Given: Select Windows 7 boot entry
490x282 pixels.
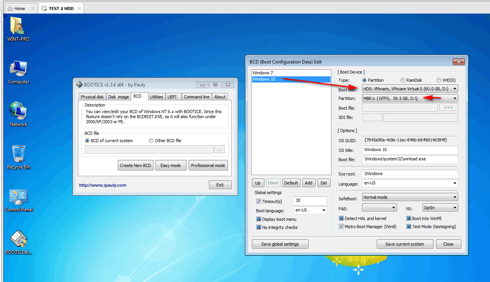Looking at the screenshot, I should point(291,73).
